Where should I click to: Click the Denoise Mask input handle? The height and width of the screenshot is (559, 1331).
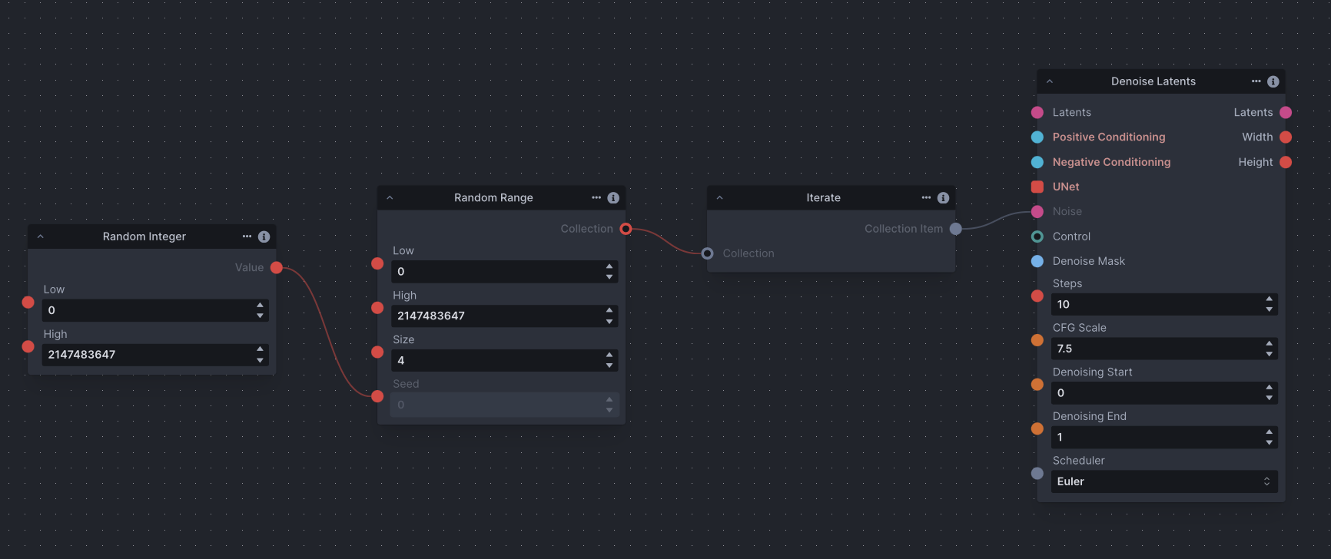1037,261
